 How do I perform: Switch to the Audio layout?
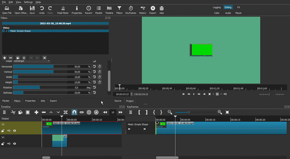pos(228,13)
